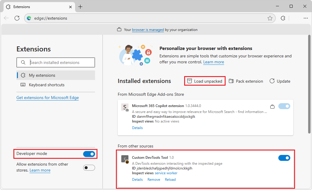Open Details for Microsoft 365 Copilot extension
This screenshot has height=190, width=312.
pos(137,128)
